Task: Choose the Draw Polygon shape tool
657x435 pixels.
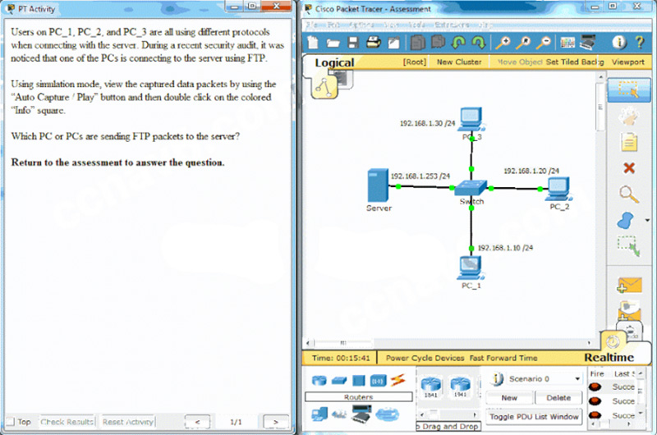Action: pos(626,220)
